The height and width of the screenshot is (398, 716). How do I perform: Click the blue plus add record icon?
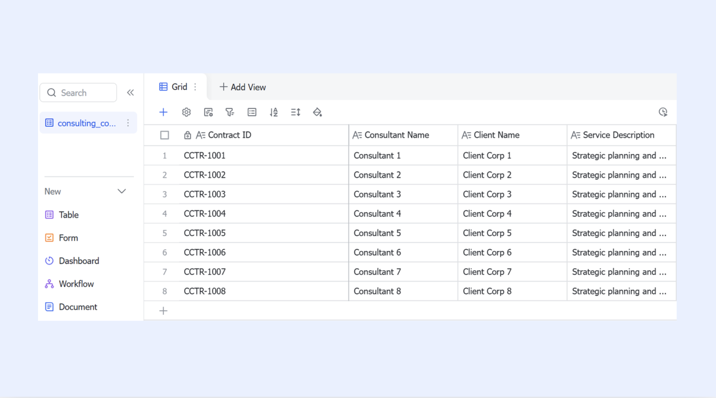point(163,112)
